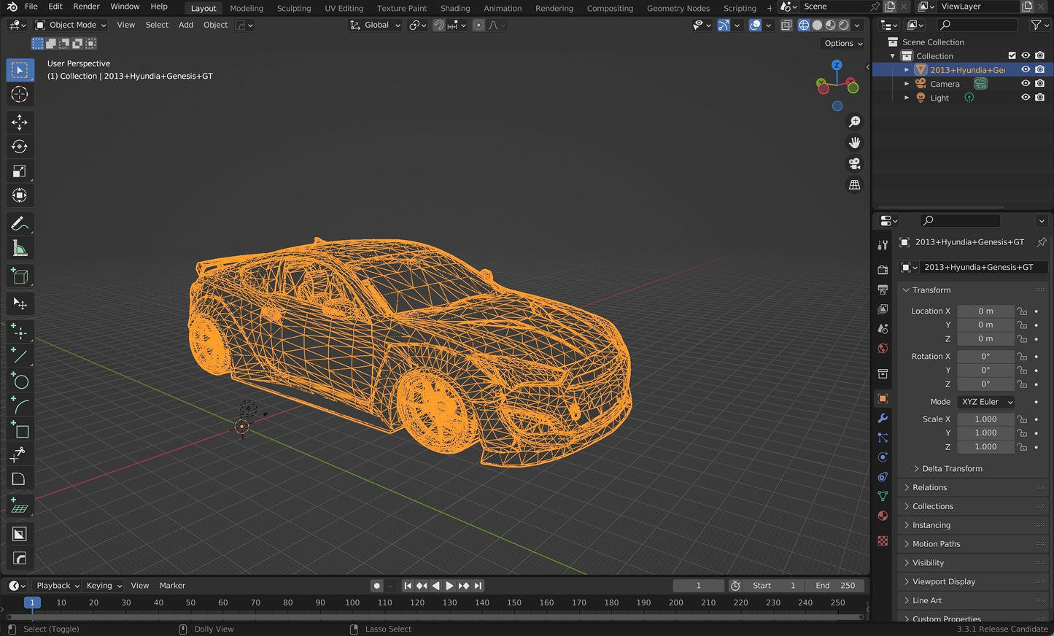
Task: Open the Render menu
Action: click(86, 6)
